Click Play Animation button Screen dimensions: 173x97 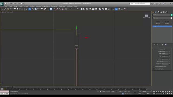pos(158,91)
